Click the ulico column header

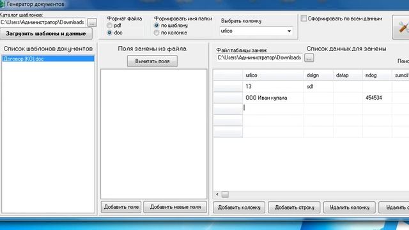click(x=273, y=75)
